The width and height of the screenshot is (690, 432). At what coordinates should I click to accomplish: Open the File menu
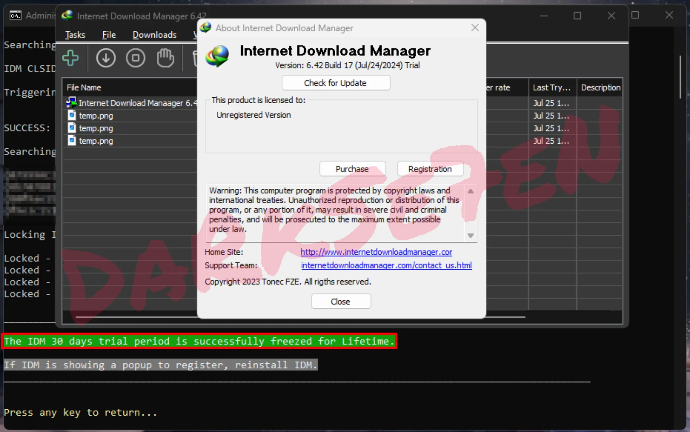pos(109,35)
